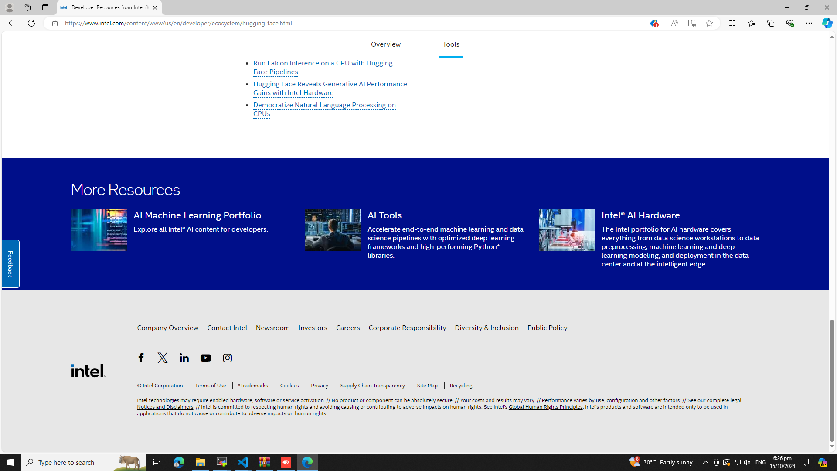Open Company Overview footer link
The image size is (837, 471).
(168, 328)
